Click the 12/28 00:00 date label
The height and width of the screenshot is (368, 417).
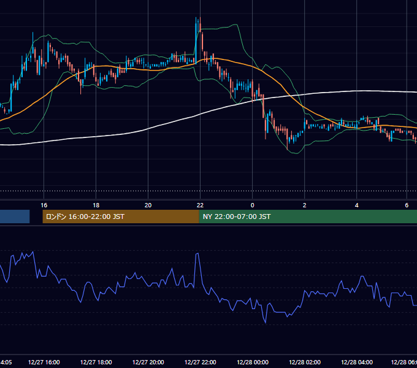pyautogui.click(x=253, y=362)
